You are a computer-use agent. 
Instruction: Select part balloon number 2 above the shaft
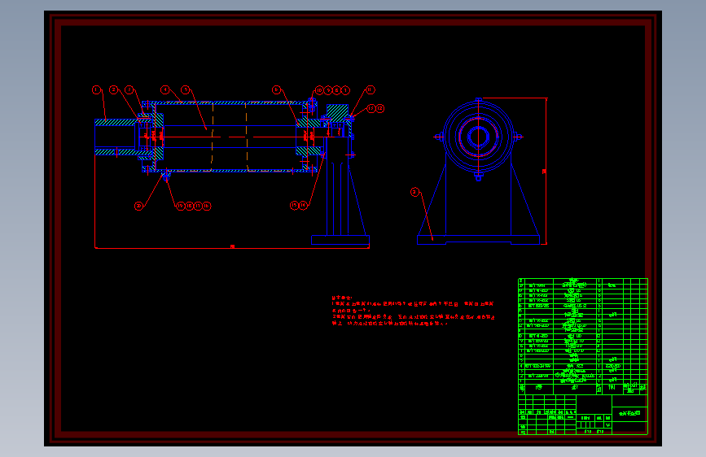[113, 90]
